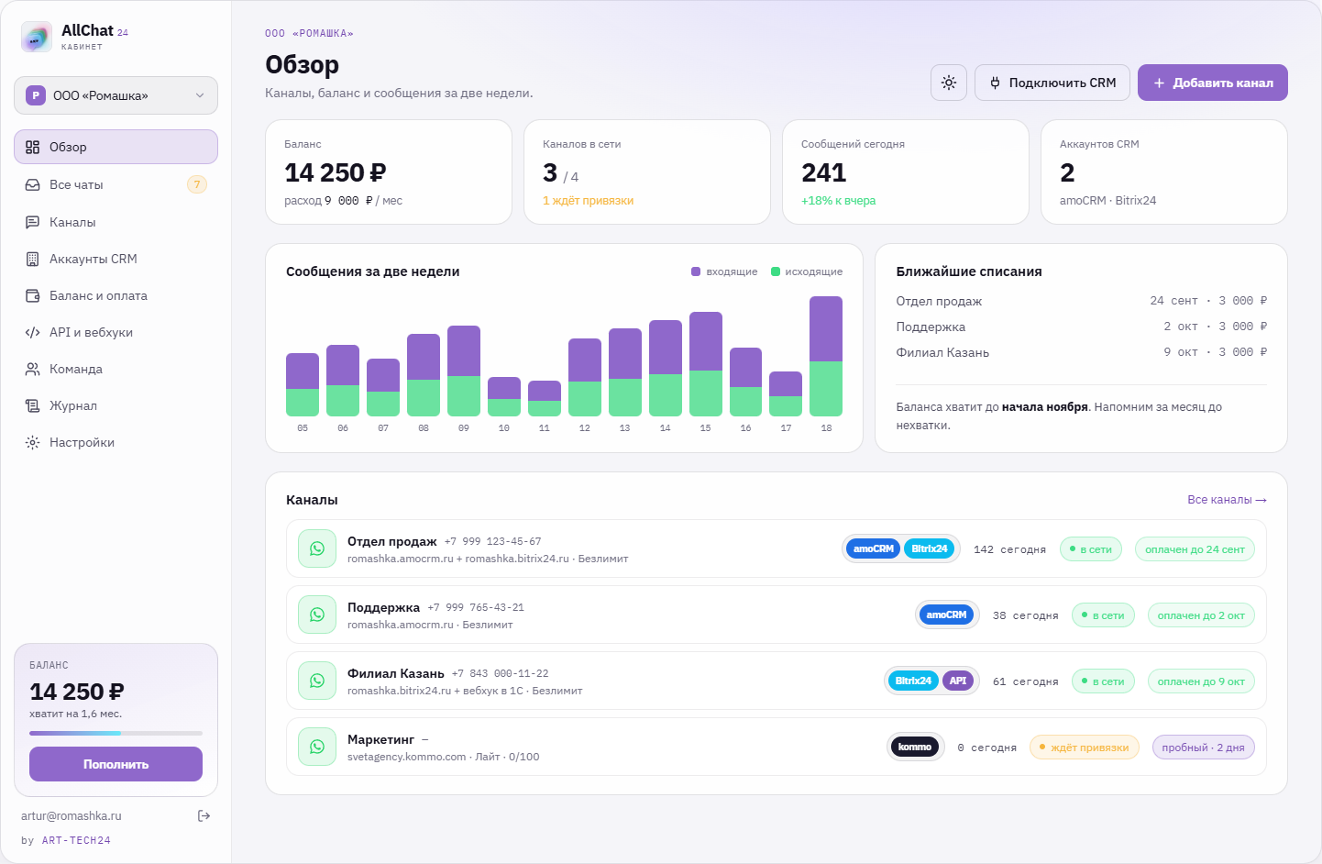Click the Сообщений сегодня 241 card
This screenshot has height=864, width=1322.
point(906,172)
